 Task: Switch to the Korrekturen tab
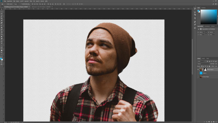(207, 26)
